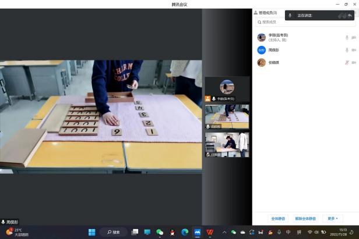Click the microphone icon on 李丽(监考员)'s video tile
Screen dimensions: 359x239
point(214,98)
